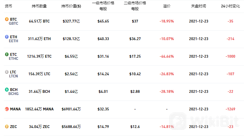The height and width of the screenshot is (136, 244).
Task: Select the -44.64% premium value
Action: [166, 56]
